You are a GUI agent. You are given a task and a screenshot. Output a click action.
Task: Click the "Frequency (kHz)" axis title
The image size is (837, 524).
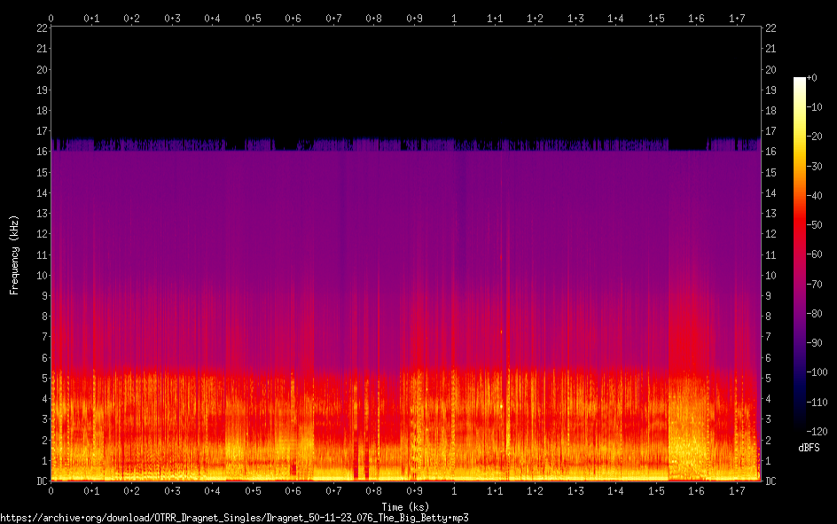[14, 254]
